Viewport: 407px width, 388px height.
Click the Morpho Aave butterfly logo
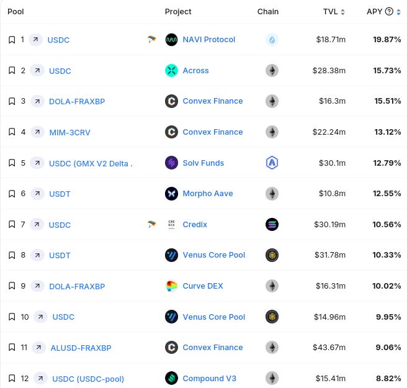[171, 194]
